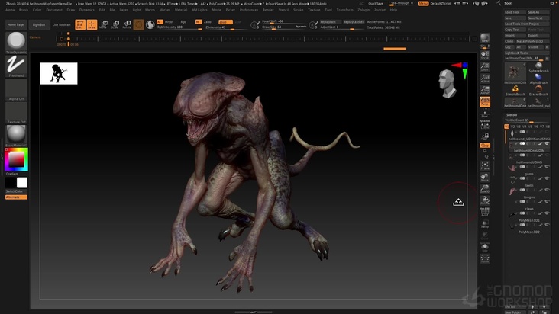
Task: Open the Document menu
Action: 54,10
